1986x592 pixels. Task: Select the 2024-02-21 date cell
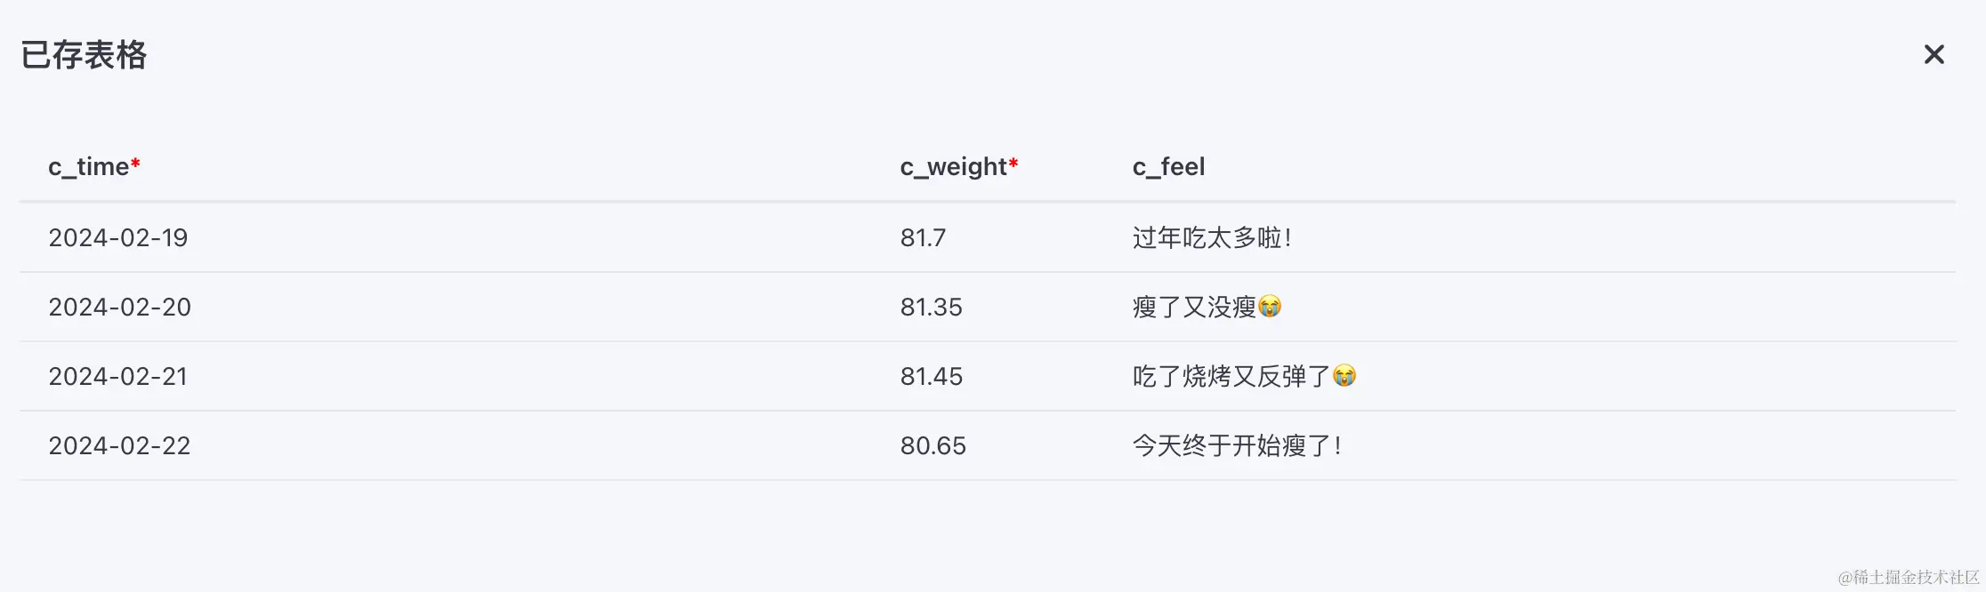click(118, 376)
